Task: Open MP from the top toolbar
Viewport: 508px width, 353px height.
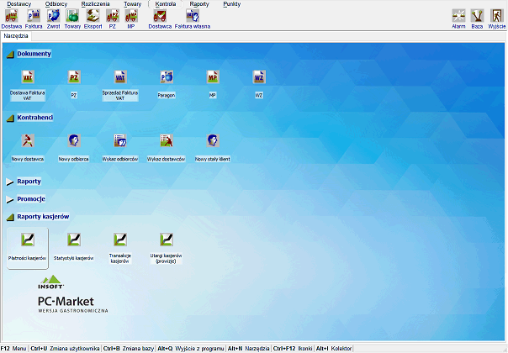Action: 131,19
